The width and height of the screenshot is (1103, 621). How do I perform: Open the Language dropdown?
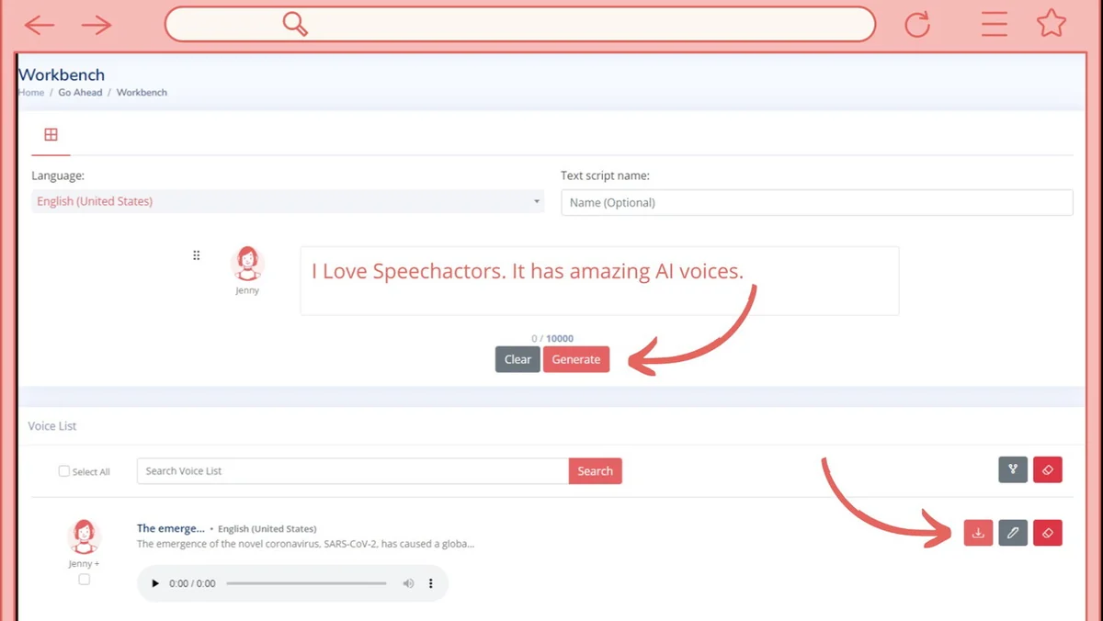288,201
